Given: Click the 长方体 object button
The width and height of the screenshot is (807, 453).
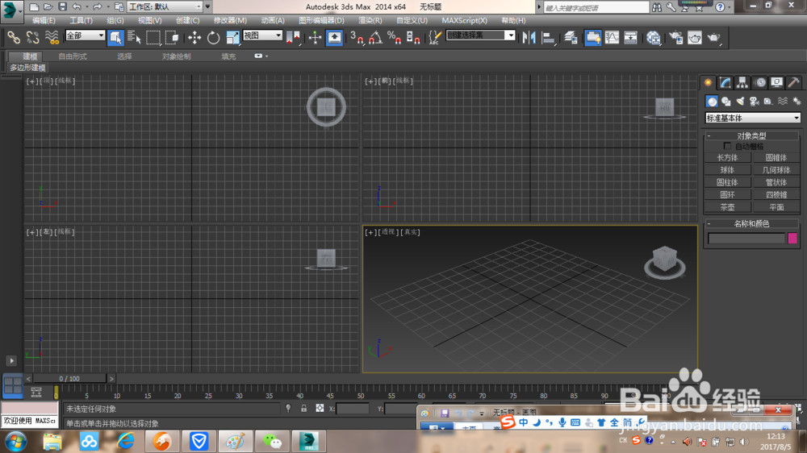Looking at the screenshot, I should pyautogui.click(x=727, y=158).
